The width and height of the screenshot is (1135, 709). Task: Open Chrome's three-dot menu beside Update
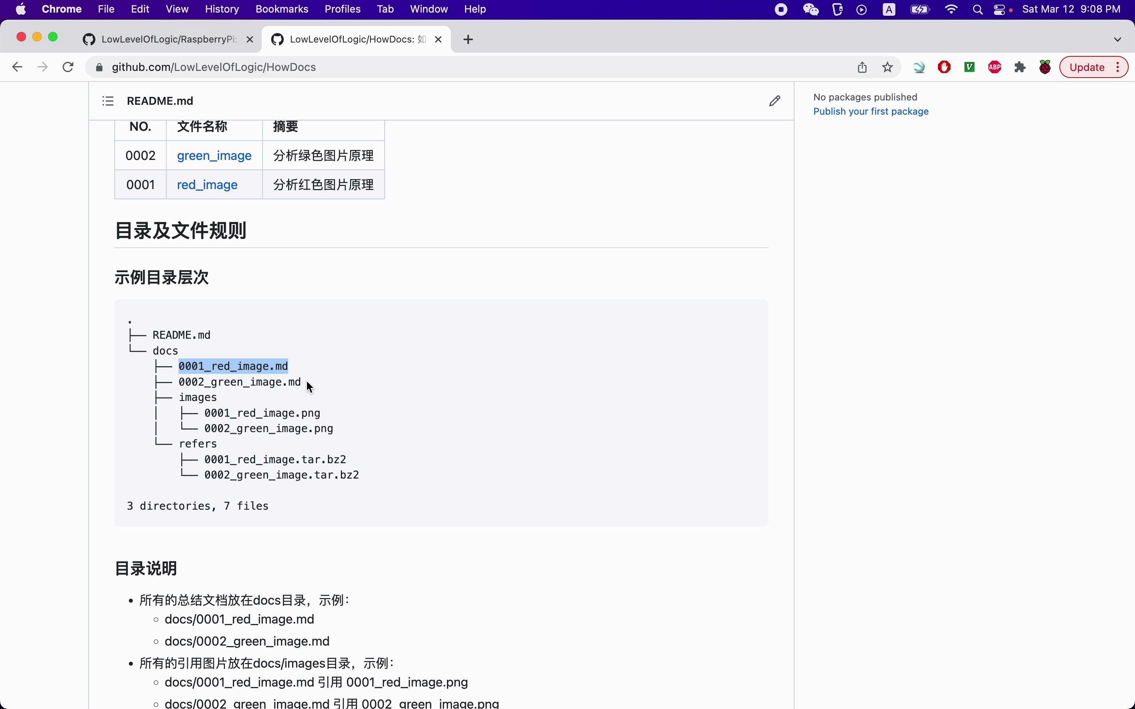(1118, 67)
